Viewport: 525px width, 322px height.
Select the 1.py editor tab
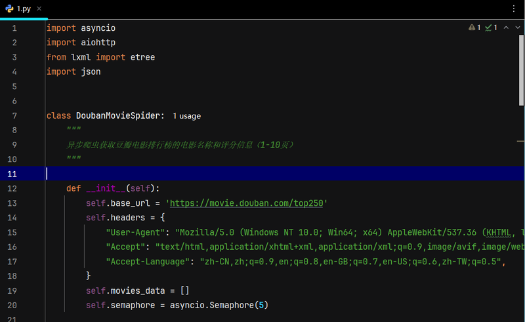click(x=24, y=9)
